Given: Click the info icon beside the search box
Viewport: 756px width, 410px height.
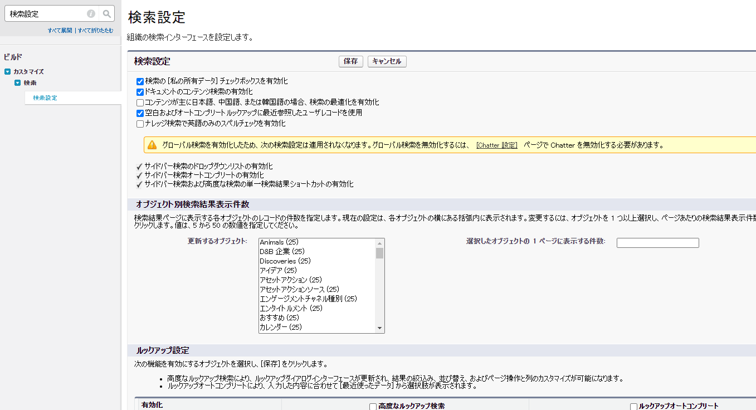Looking at the screenshot, I should tap(90, 13).
